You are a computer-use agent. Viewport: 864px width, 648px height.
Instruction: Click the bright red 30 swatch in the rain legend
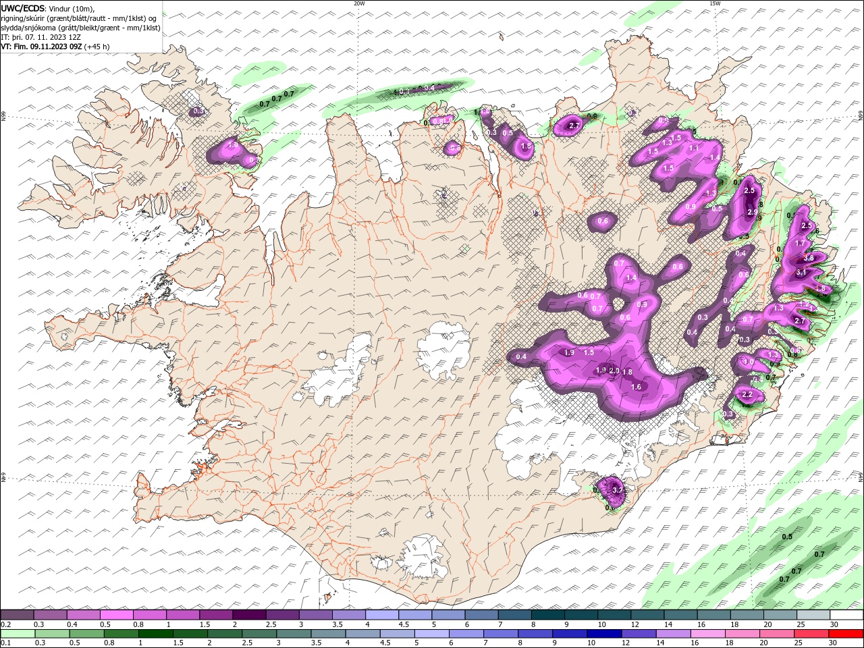846,634
